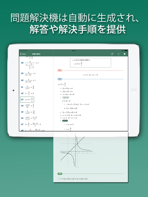The width and height of the screenshot is (148, 197).
Task: Tap the Wi-Fi carrier indicator
Action: pos(23,51)
